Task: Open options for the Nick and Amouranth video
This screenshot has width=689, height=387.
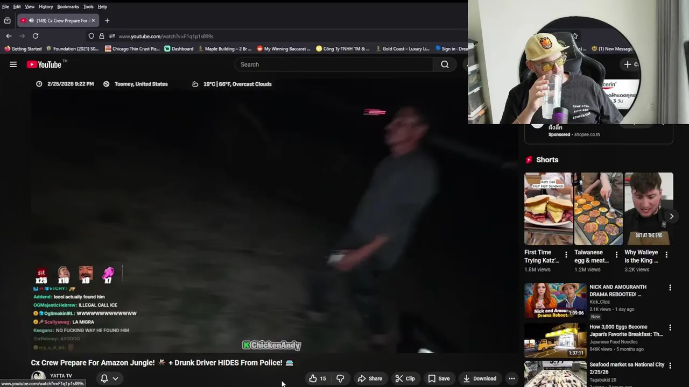Action: click(670, 288)
